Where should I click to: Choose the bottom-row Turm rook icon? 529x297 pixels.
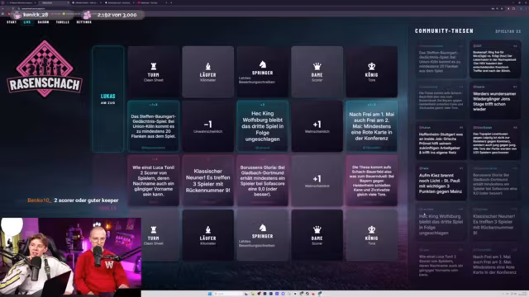click(154, 229)
